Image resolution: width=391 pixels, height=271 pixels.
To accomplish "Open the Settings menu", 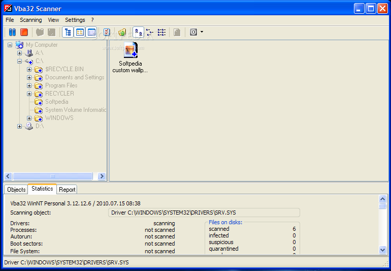I will (75, 20).
